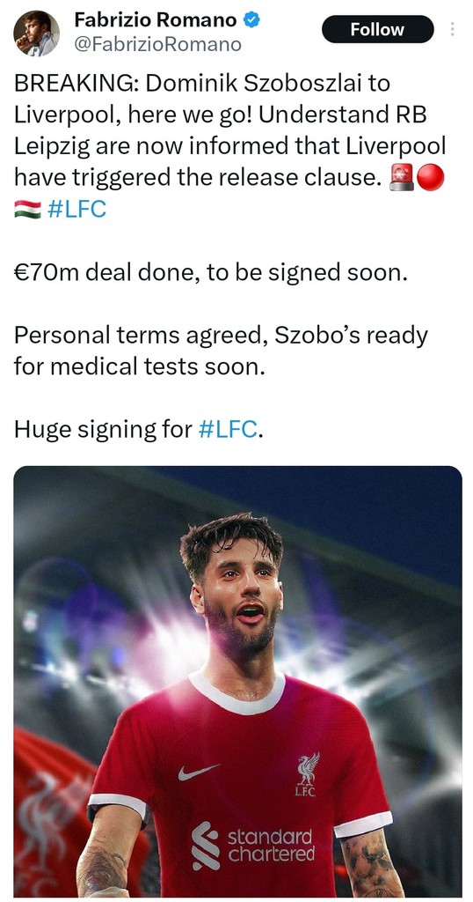Viewport: 473px width, 902px height.
Task: Click the 'Personal terms agreed' paragraph
Action: [221, 351]
